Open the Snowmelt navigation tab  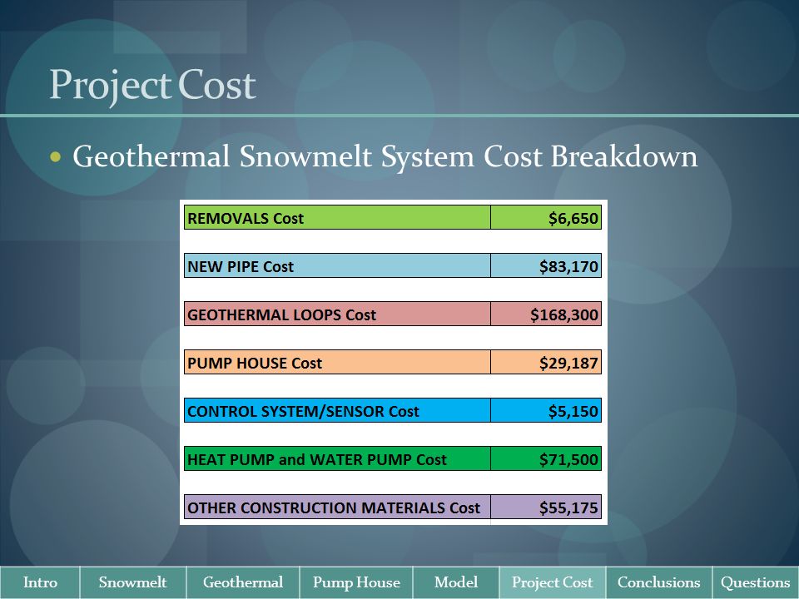(x=133, y=582)
